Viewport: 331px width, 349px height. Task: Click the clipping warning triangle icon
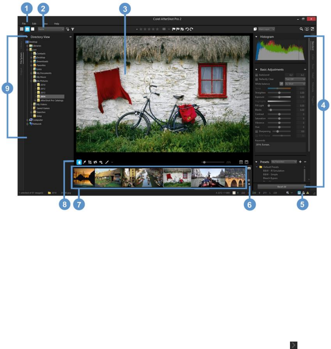point(308,193)
